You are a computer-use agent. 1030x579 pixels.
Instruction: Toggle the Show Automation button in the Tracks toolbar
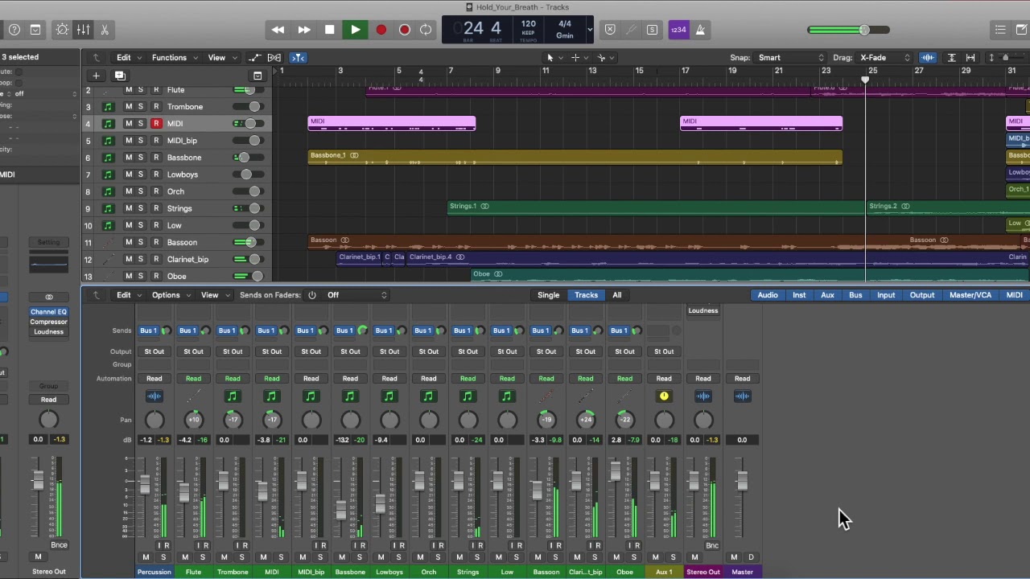pos(254,57)
